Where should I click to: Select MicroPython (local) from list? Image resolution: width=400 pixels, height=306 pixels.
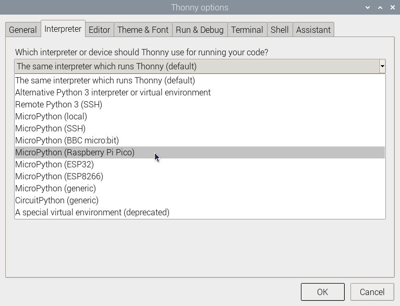click(51, 117)
